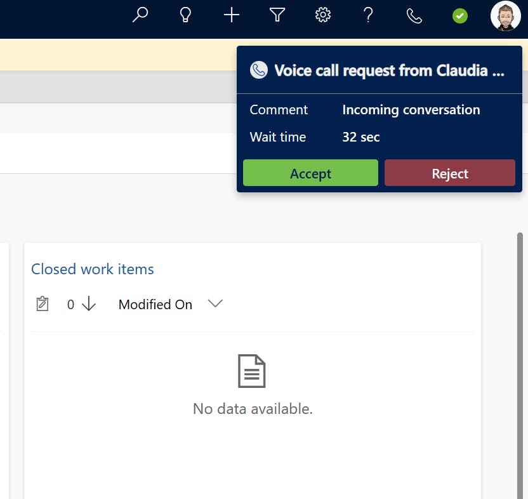This screenshot has width=528, height=499.
Task: Open advanced find funnel icon
Action: click(277, 15)
